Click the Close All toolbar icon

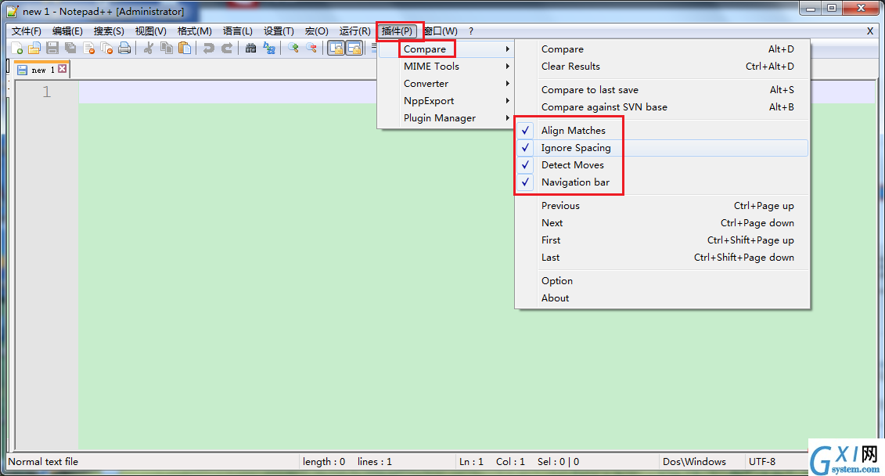[x=106, y=49]
